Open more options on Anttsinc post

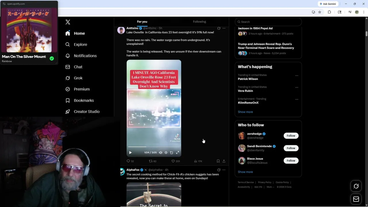[x=224, y=28]
